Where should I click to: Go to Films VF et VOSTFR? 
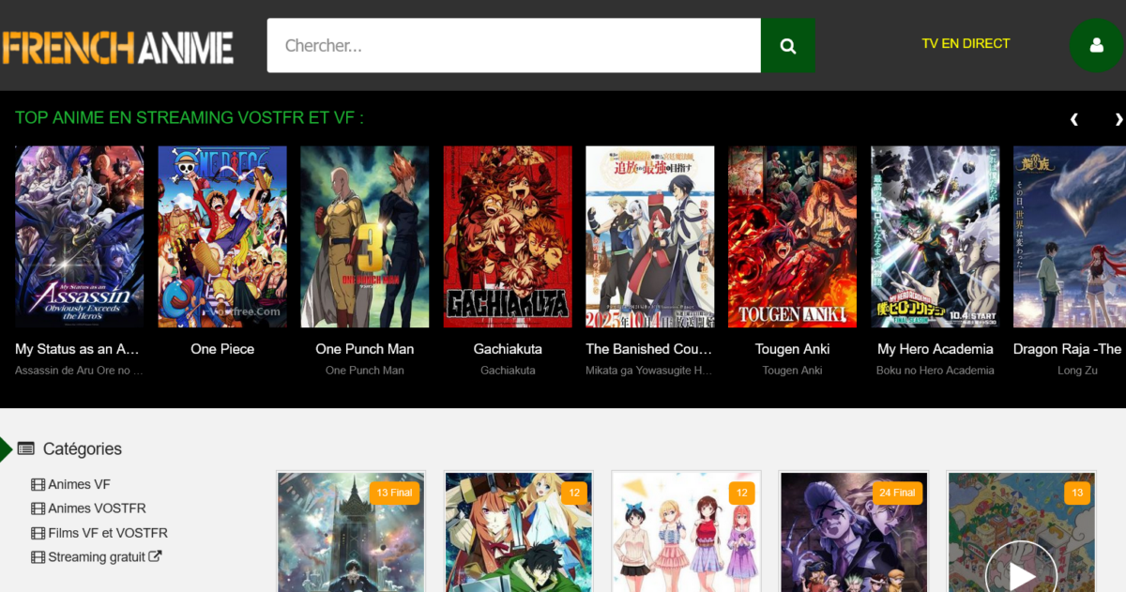(107, 533)
